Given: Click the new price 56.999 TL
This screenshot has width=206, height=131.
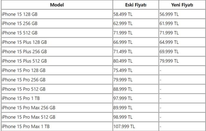Looking at the screenshot, I should point(169,14).
